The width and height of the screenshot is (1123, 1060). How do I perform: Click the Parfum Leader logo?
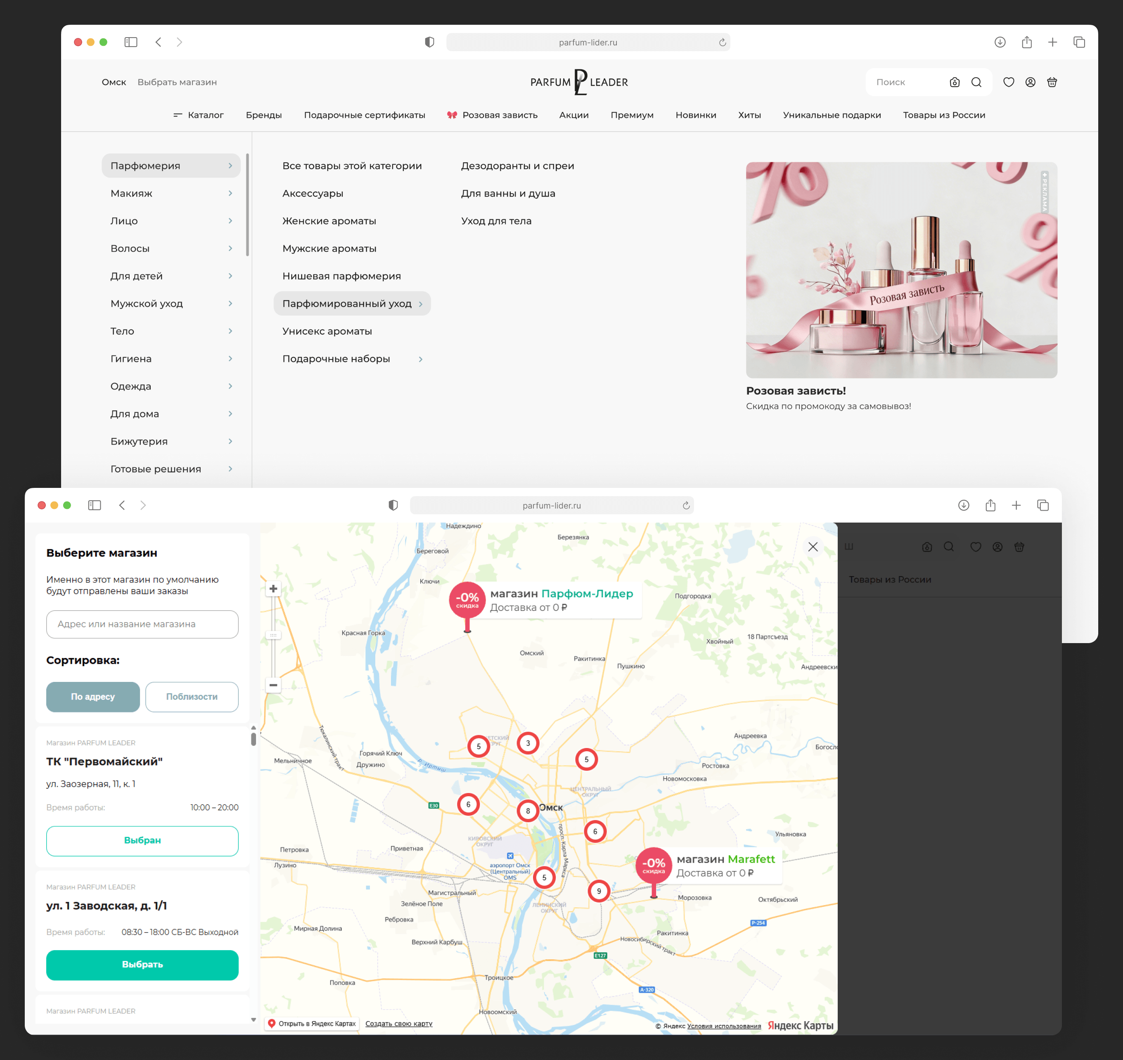579,83
